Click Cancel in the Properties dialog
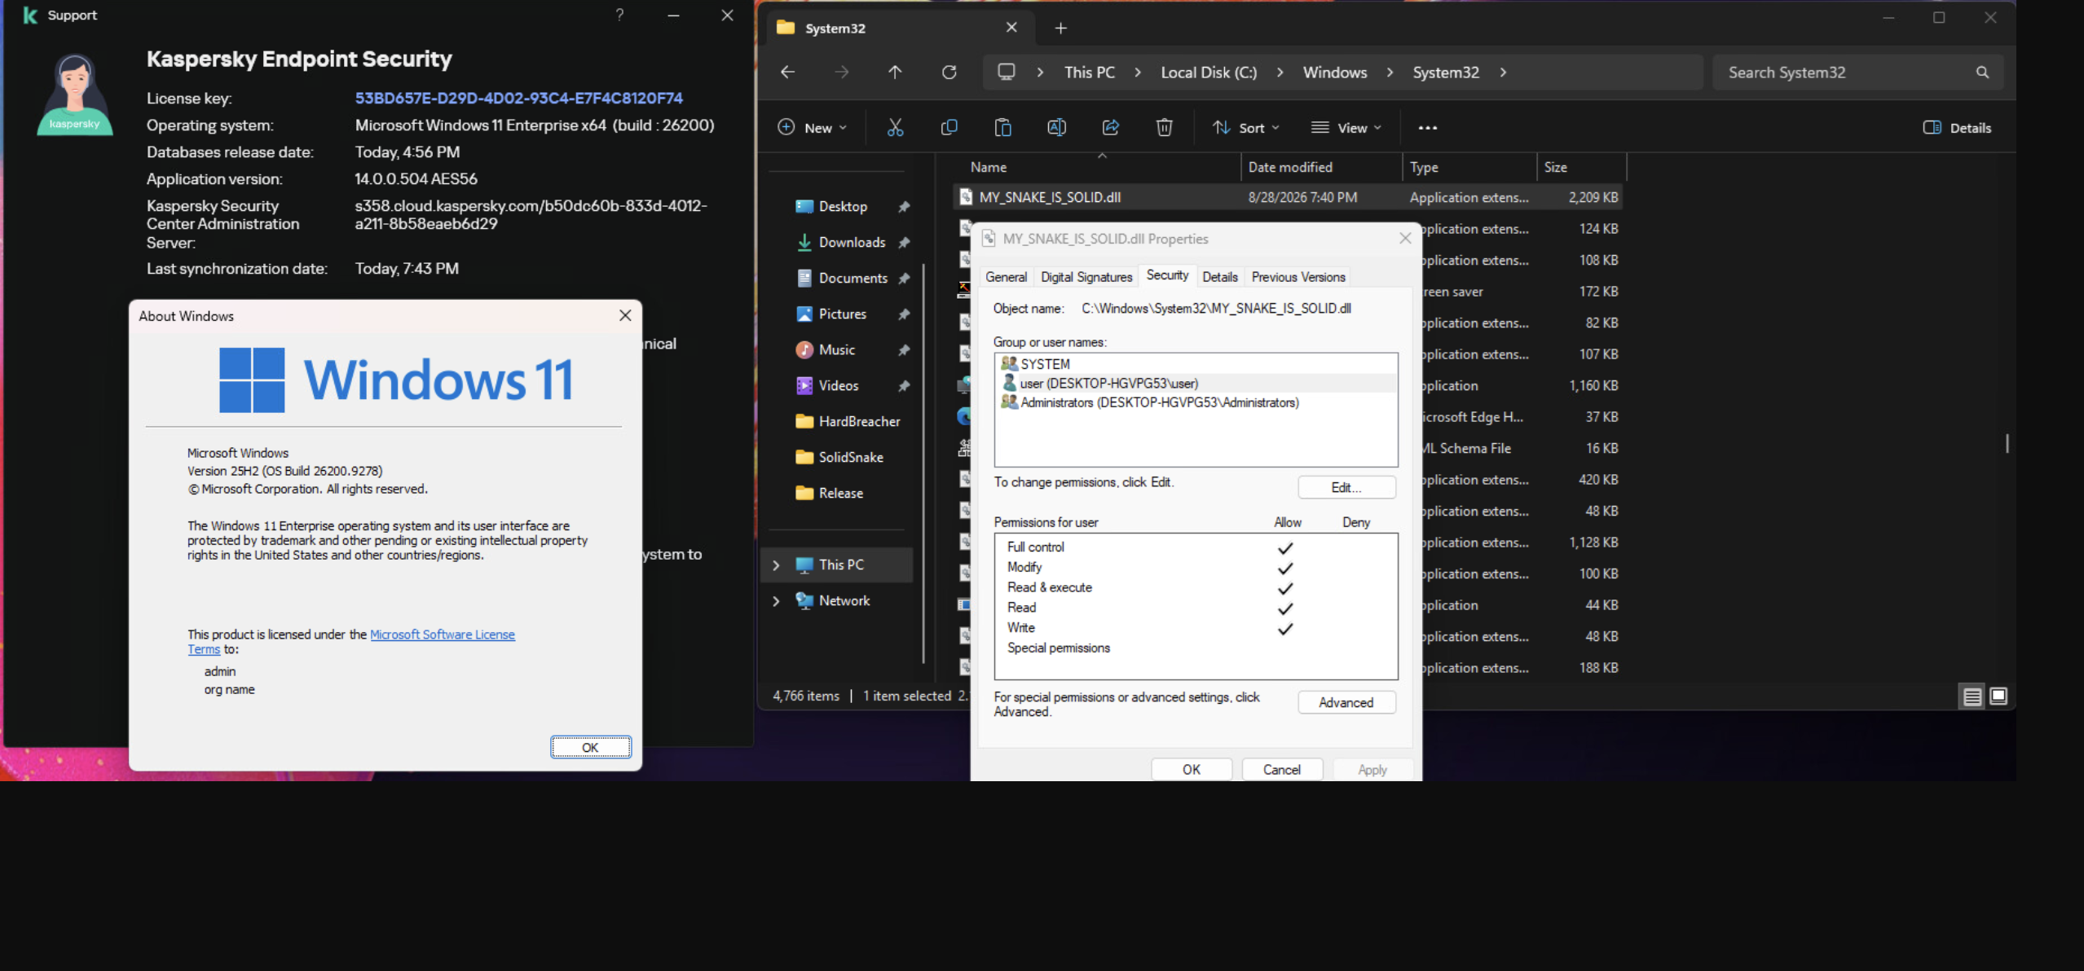The image size is (2084, 971). pos(1281,770)
